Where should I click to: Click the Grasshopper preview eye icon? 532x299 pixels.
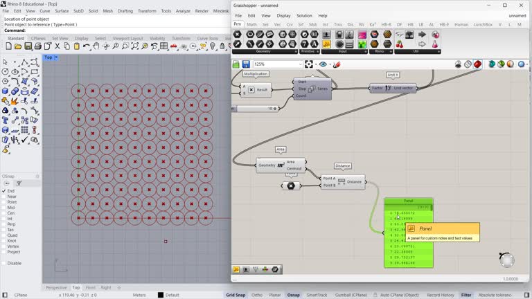[x=323, y=64]
